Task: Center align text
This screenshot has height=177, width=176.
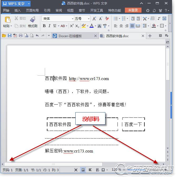Action: 121,26
